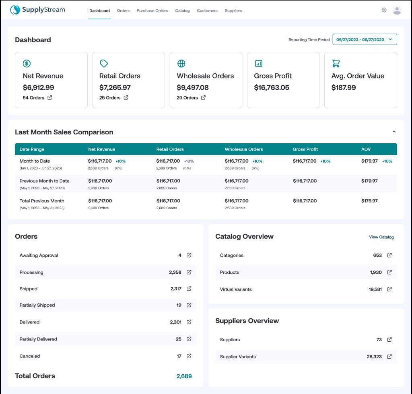Open the settings gear icon
The width and height of the screenshot is (412, 394).
click(x=384, y=10)
